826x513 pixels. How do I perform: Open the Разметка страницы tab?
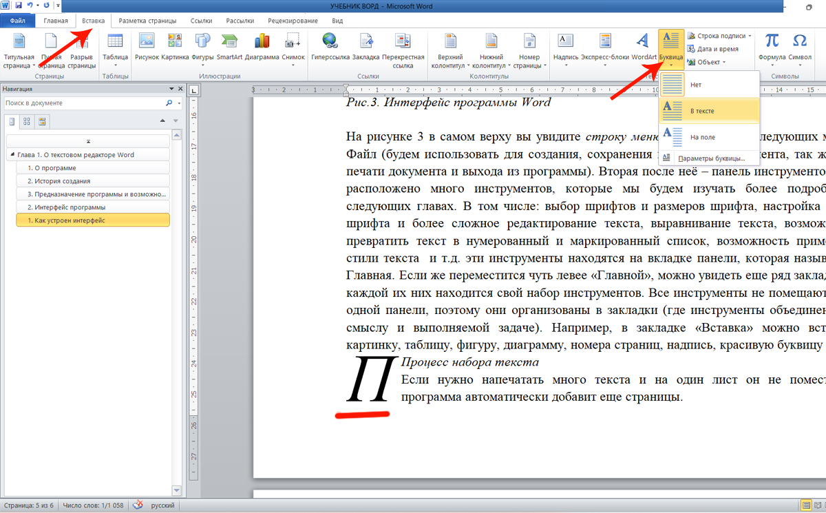(x=147, y=21)
